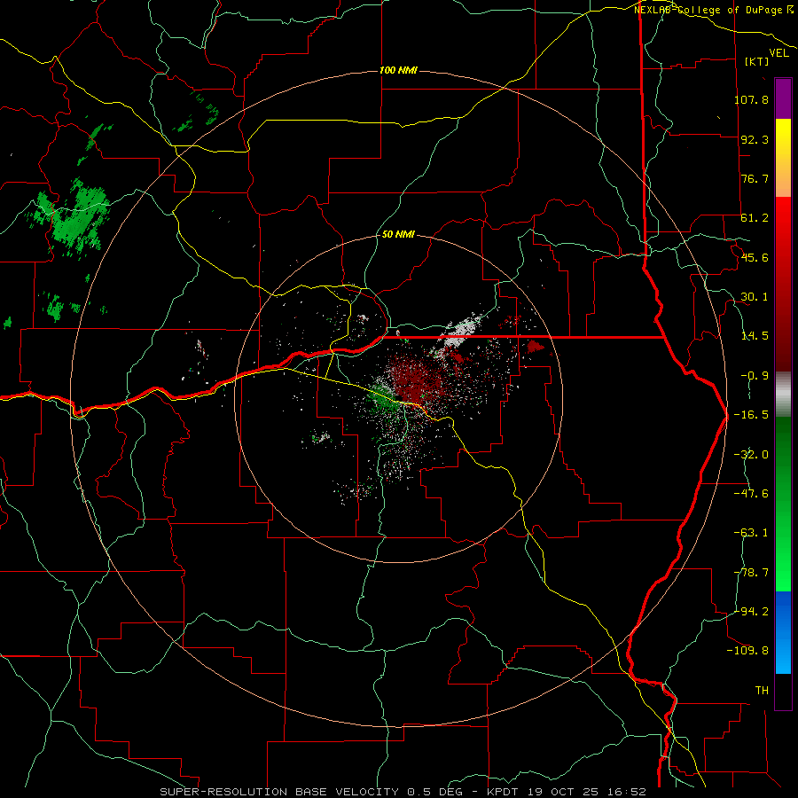Click the -109.8 value on the velocity scale

pos(747,651)
